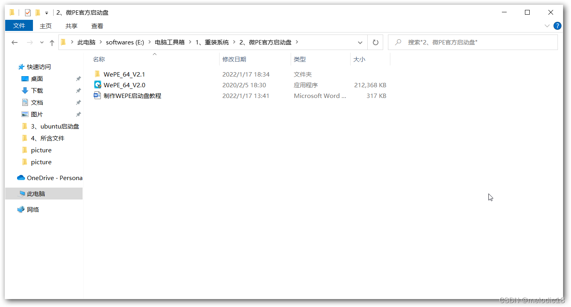Open Help with the blue question icon

[557, 26]
